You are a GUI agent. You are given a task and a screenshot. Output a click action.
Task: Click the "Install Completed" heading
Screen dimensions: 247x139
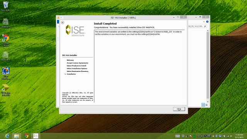[105, 24]
